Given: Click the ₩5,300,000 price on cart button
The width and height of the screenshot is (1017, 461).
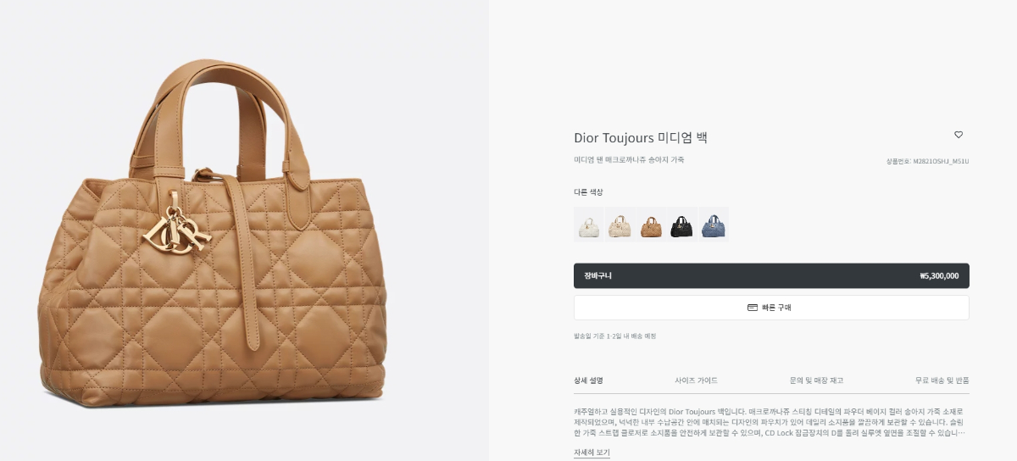Looking at the screenshot, I should pyautogui.click(x=939, y=275).
